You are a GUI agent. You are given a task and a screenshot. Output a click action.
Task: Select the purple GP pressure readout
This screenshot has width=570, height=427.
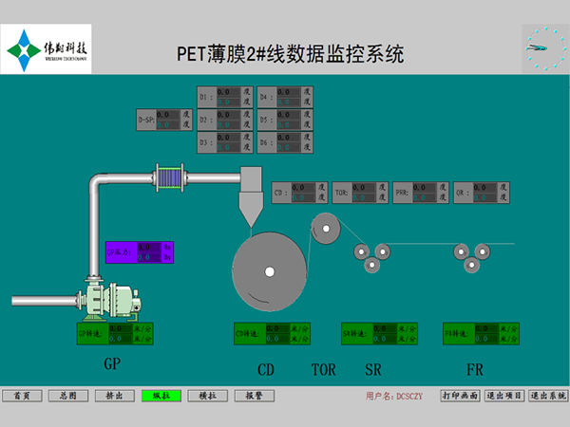coord(140,251)
